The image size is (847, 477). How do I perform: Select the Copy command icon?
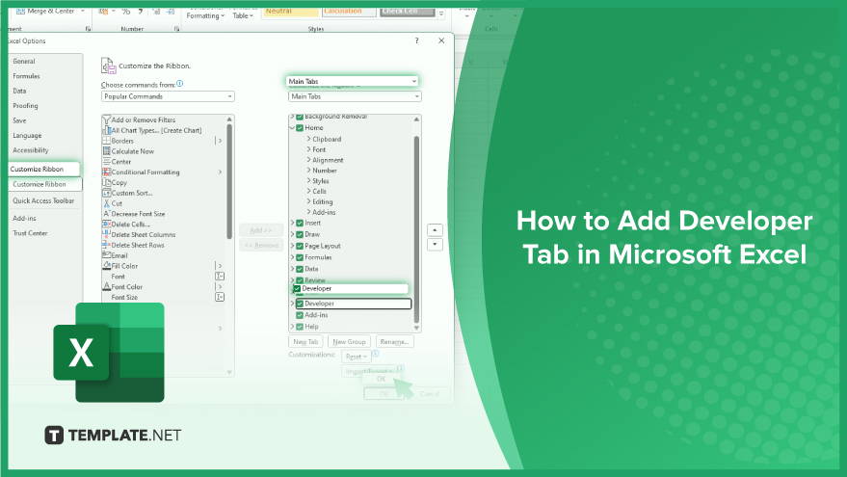tap(106, 182)
